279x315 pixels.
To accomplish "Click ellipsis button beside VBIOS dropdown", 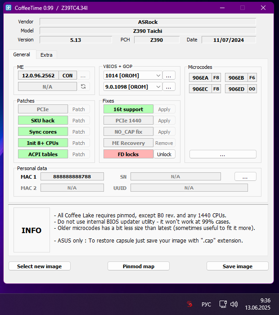I will click(x=169, y=76).
